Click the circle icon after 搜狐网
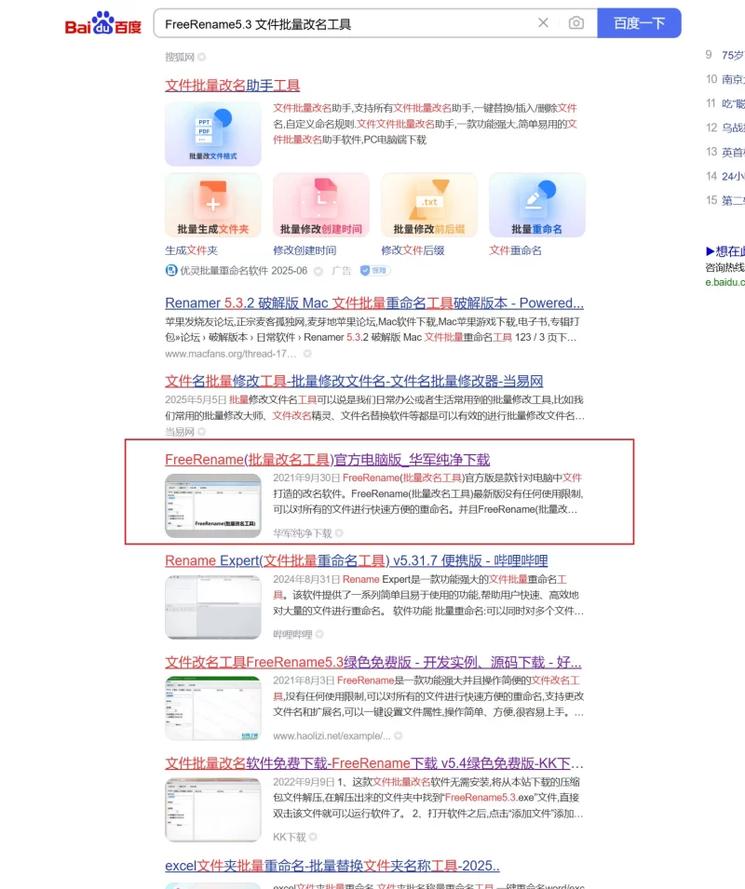Viewport: 745px width, 889px height. 202,58
